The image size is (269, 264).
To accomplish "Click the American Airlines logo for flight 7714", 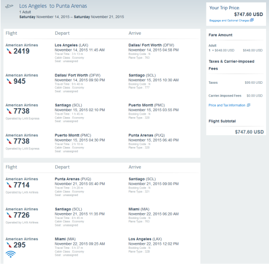I will 9,185.
